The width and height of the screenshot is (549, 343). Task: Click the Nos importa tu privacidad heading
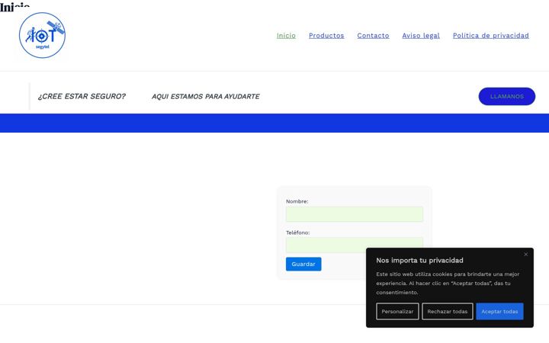(419, 261)
